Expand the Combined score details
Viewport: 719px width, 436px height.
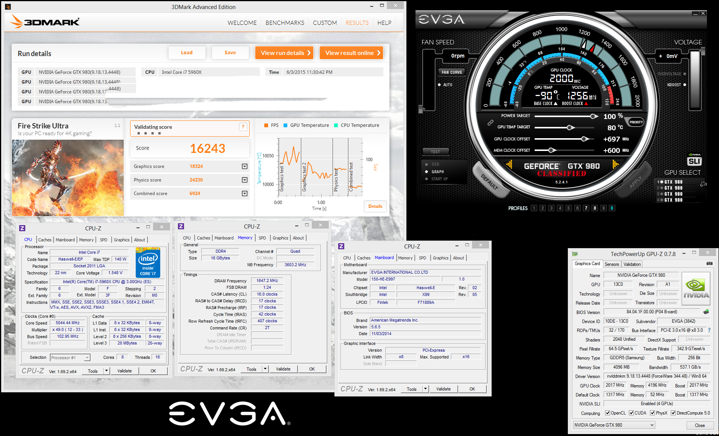tap(245, 194)
